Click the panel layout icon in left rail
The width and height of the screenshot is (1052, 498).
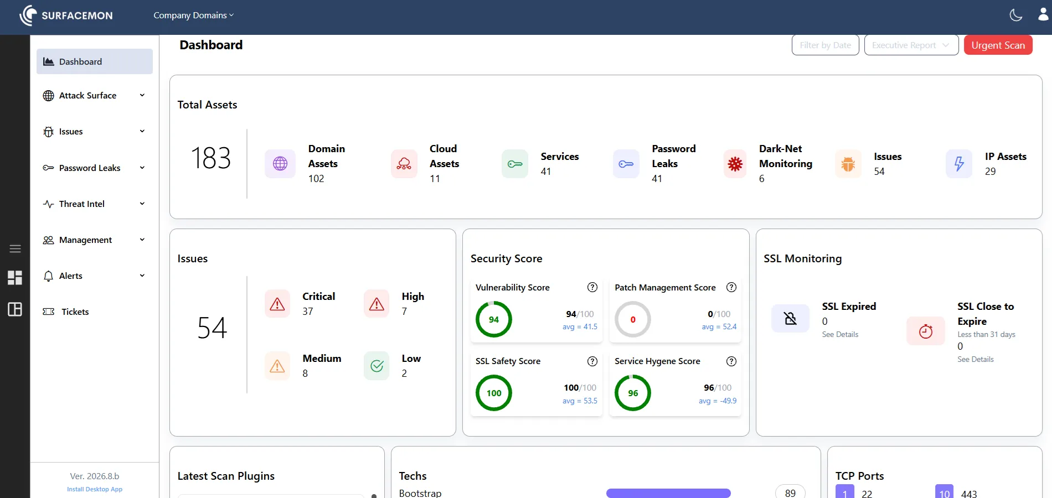pyautogui.click(x=15, y=309)
